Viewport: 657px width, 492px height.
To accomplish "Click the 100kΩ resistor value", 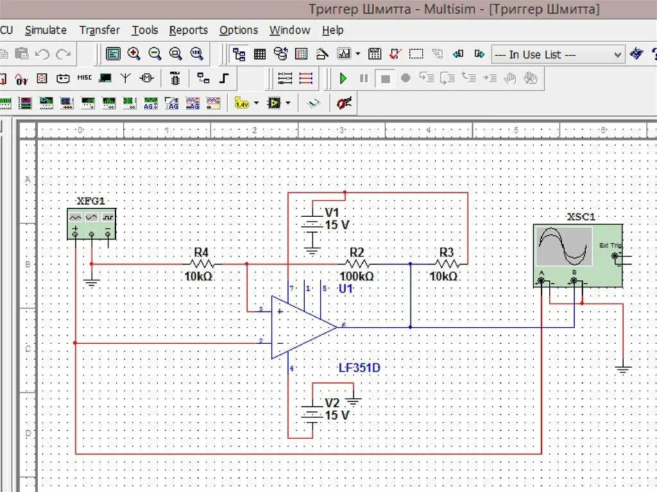I will click(x=357, y=276).
